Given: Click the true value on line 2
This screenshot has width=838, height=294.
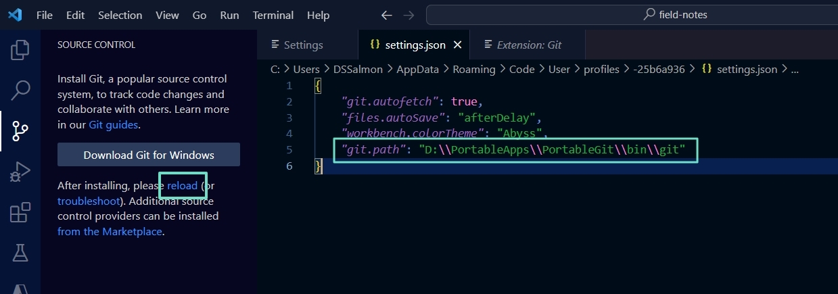Looking at the screenshot, I should pyautogui.click(x=464, y=101).
